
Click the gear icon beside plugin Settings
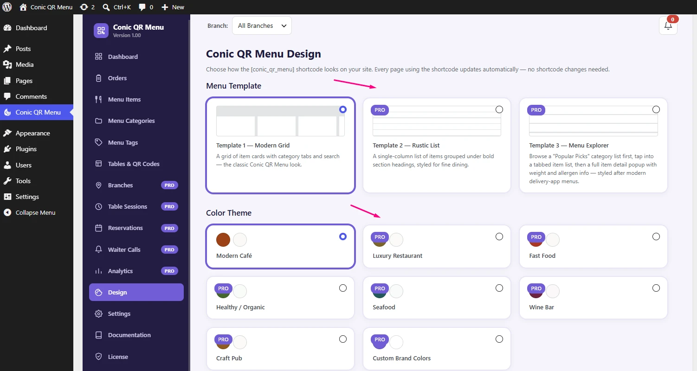click(98, 313)
